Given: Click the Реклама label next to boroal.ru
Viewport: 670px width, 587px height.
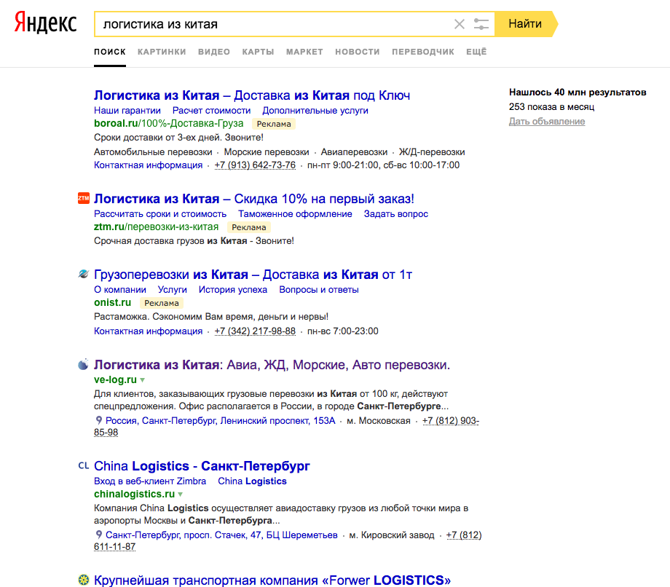Looking at the screenshot, I should click(x=274, y=124).
